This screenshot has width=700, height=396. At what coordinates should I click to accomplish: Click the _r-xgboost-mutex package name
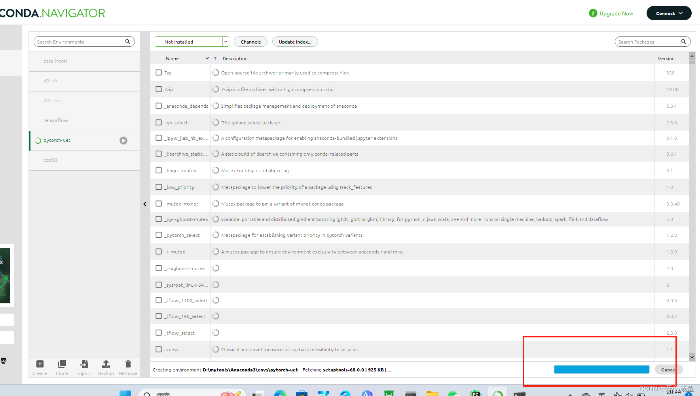click(185, 268)
